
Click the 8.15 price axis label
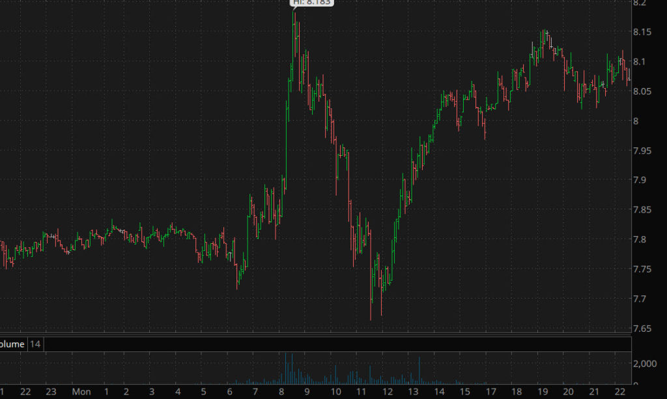pos(642,32)
